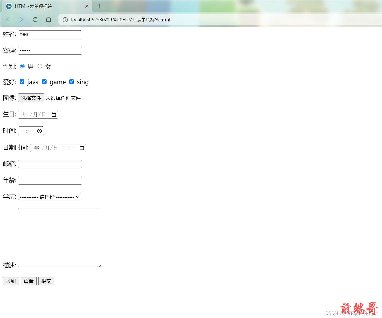Open the clock picker icon in 时间 field

click(39, 131)
